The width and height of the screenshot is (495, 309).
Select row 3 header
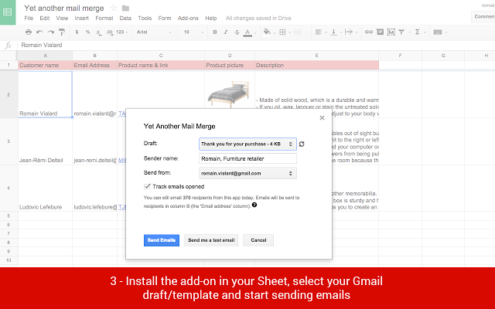[9, 141]
